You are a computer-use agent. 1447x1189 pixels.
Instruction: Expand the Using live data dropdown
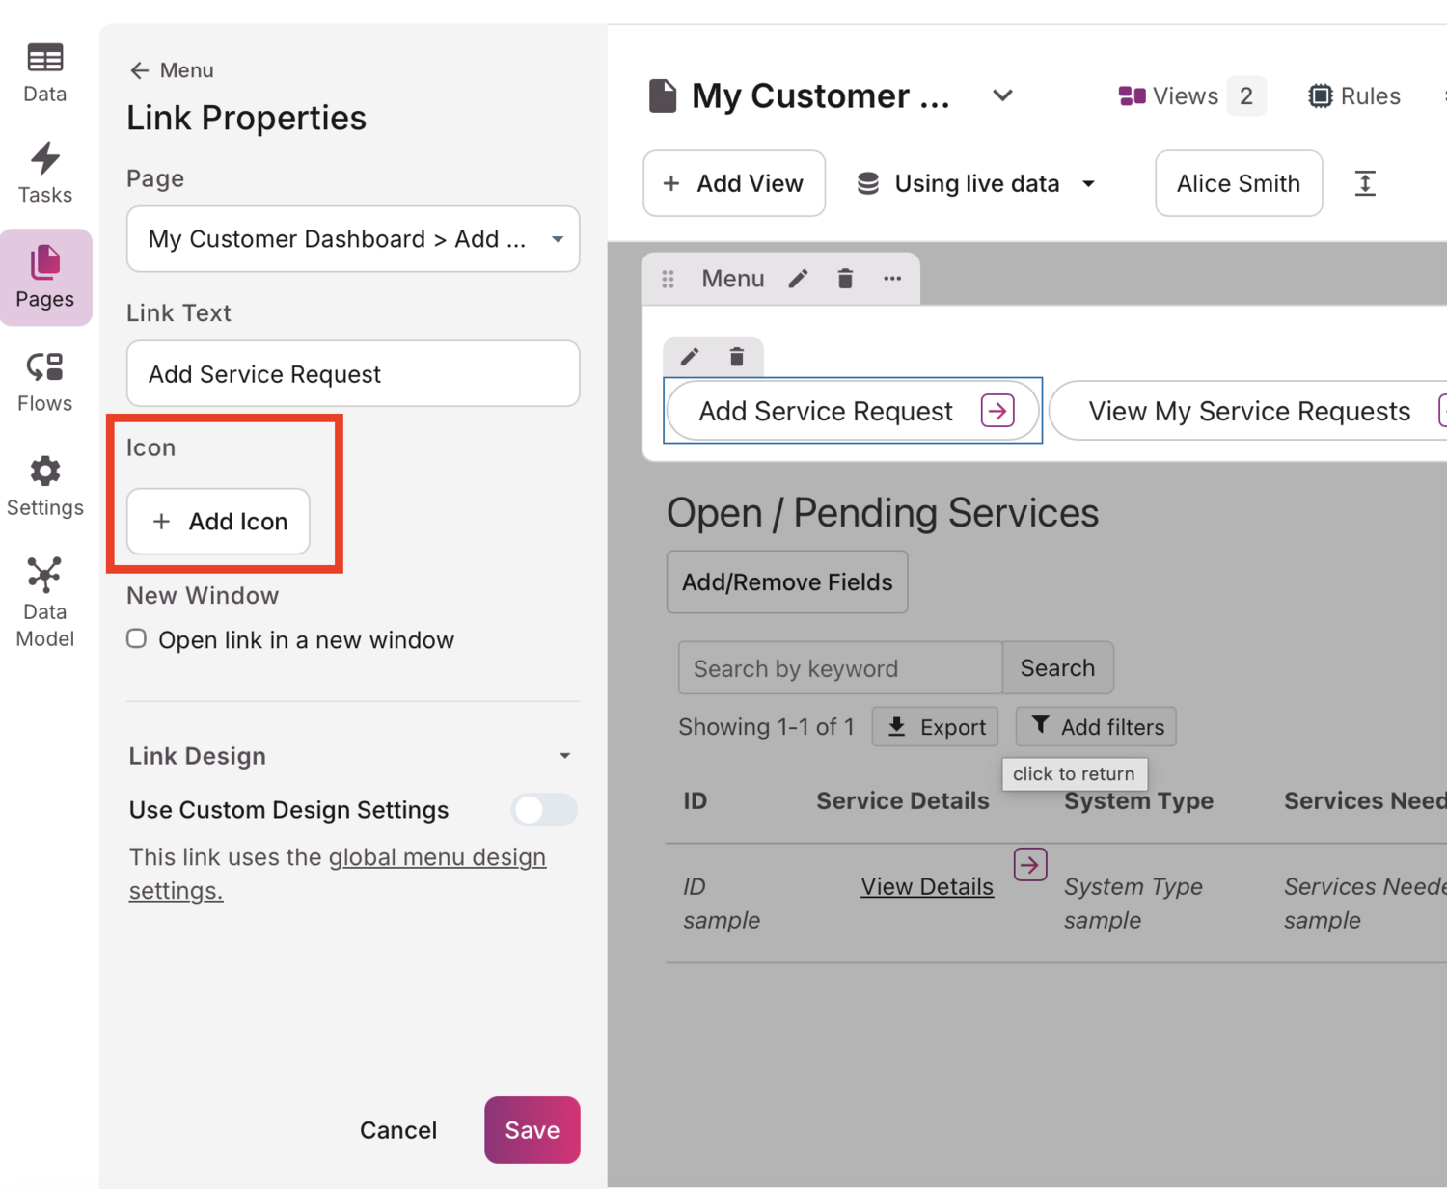1088,183
